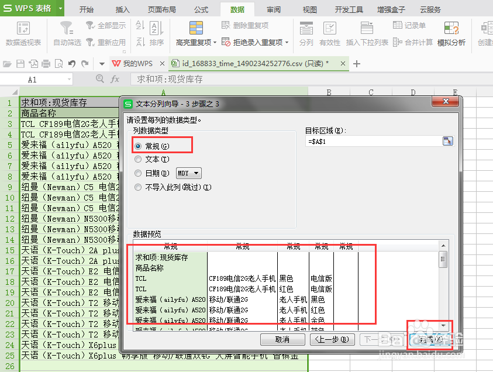Select row header 5 in the spreadsheet
Screen dimensions: 493x372
point(10,145)
